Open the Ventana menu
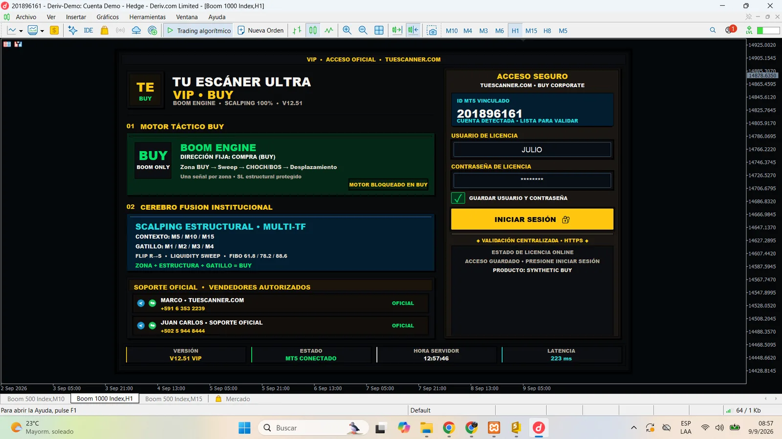This screenshot has width=782, height=439. [187, 17]
